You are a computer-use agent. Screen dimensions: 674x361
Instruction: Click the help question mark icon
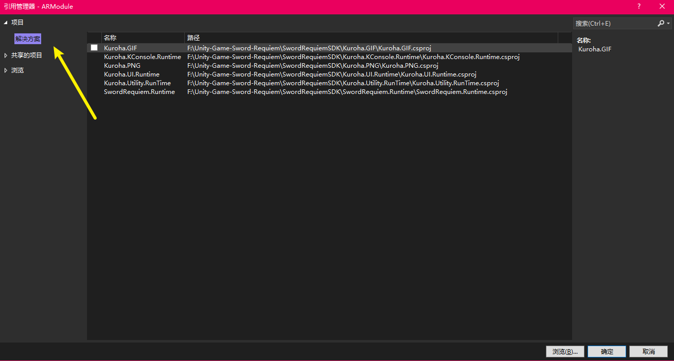tap(639, 7)
